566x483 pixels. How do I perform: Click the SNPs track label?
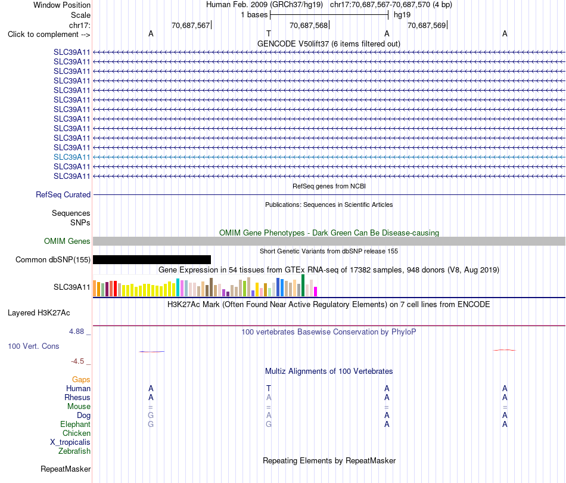pos(80,222)
